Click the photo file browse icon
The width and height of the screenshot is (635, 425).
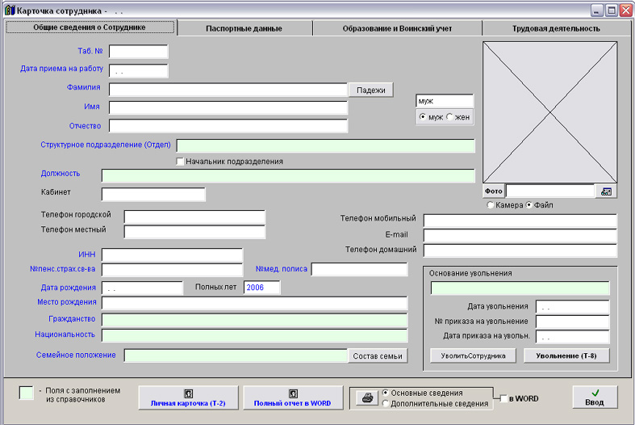coord(606,191)
